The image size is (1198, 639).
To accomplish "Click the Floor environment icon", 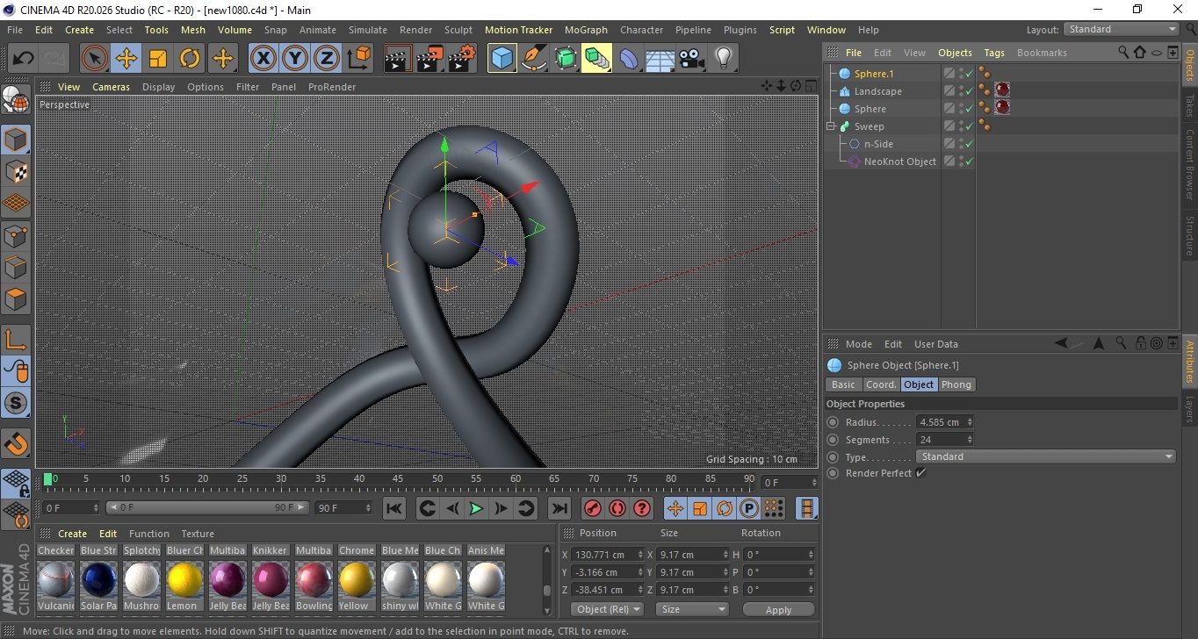I will coord(660,59).
